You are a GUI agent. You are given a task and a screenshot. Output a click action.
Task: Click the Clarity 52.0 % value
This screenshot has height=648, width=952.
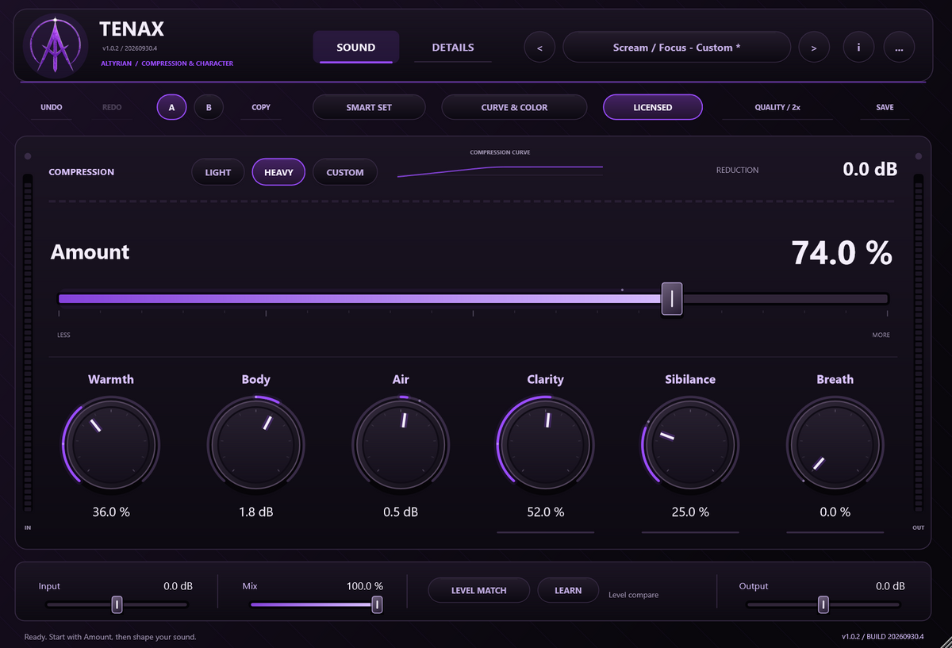coord(545,512)
